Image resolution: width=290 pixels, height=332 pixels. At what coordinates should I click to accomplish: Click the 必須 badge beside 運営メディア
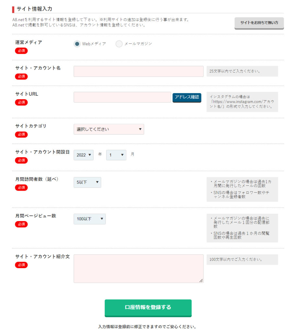coord(21,51)
